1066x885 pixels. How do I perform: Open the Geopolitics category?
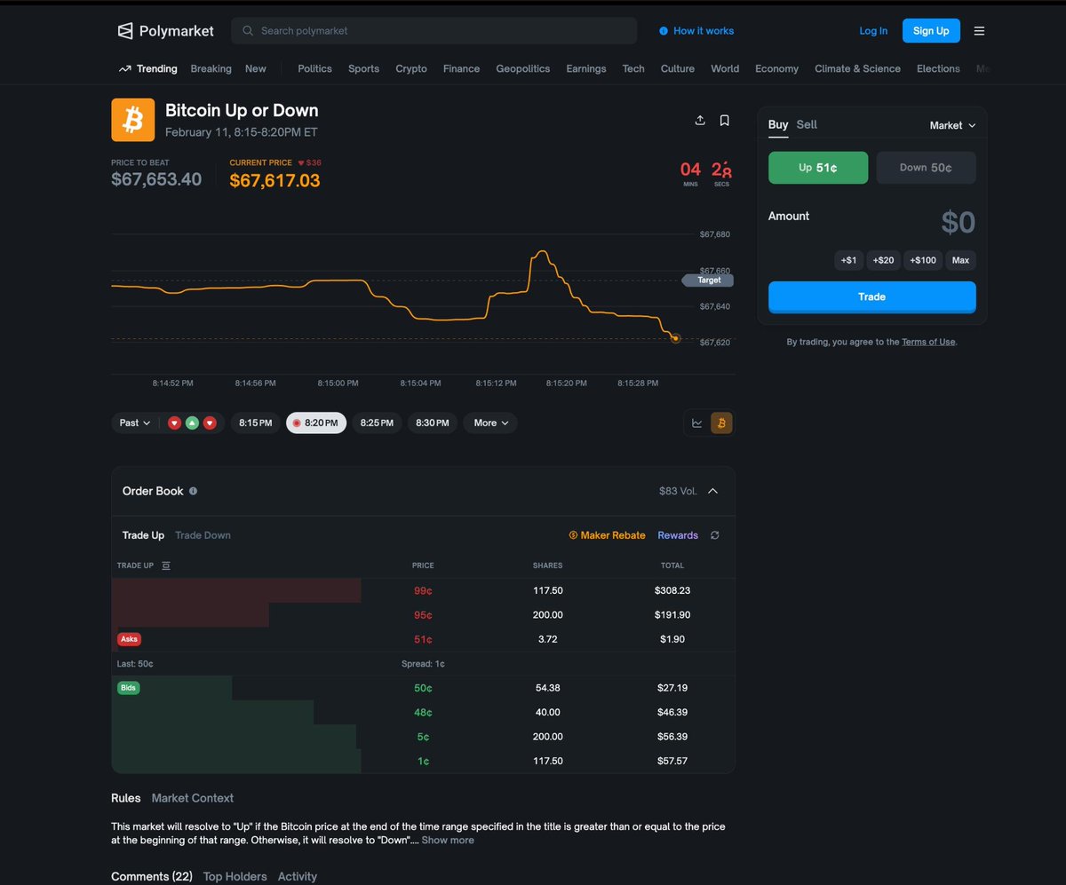coord(522,68)
